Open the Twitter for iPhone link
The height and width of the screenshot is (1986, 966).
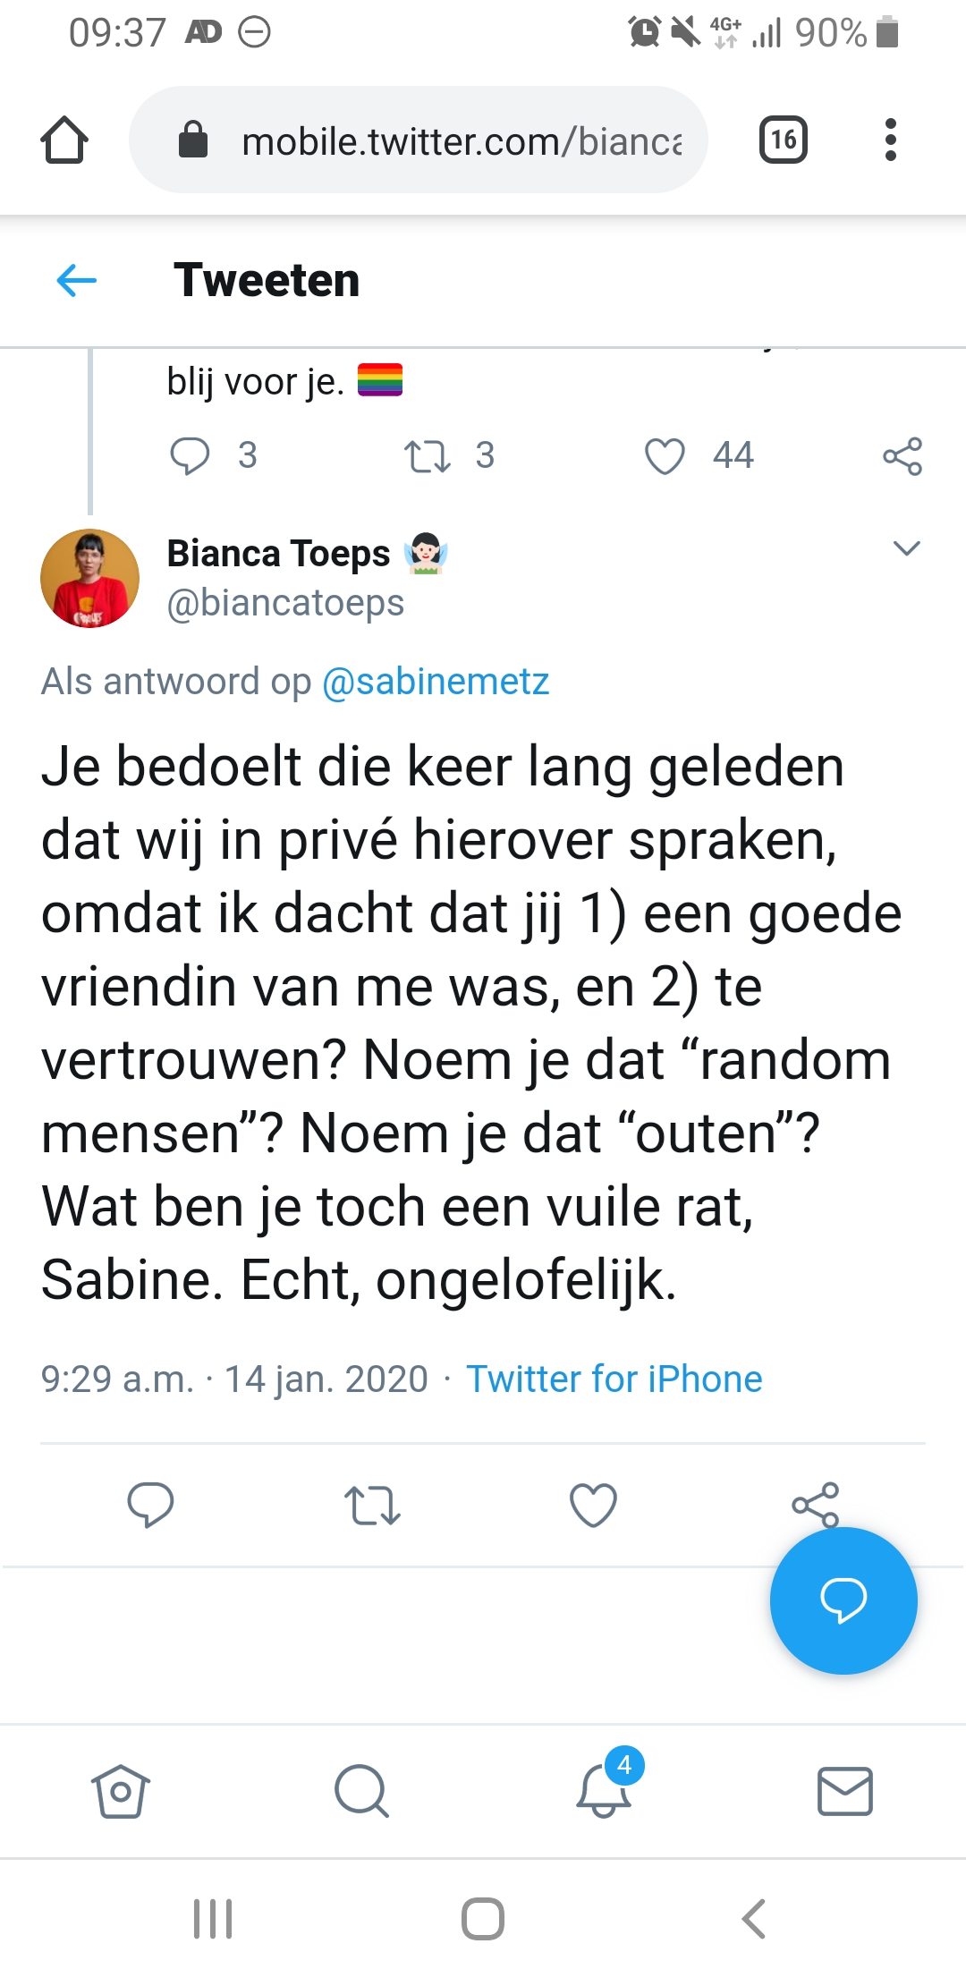tap(614, 1379)
